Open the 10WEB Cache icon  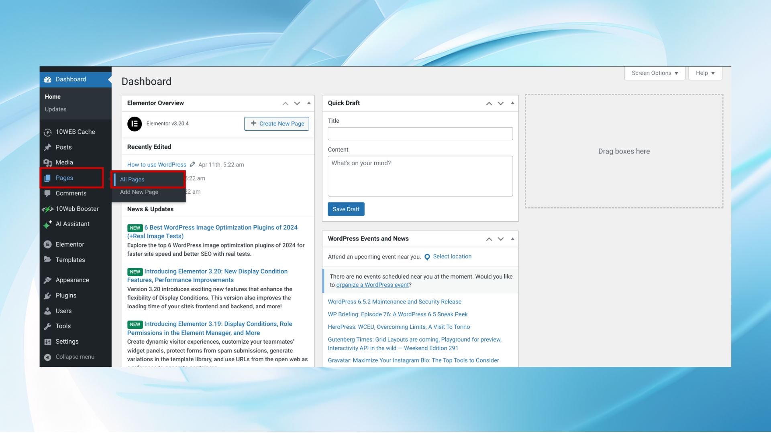pos(48,132)
